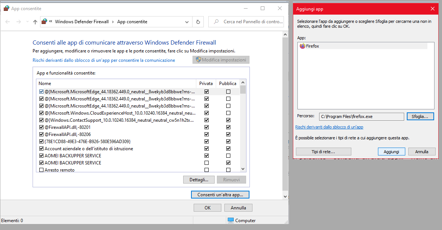
Task: Click the double chevron in the address bar
Action: [51, 21]
